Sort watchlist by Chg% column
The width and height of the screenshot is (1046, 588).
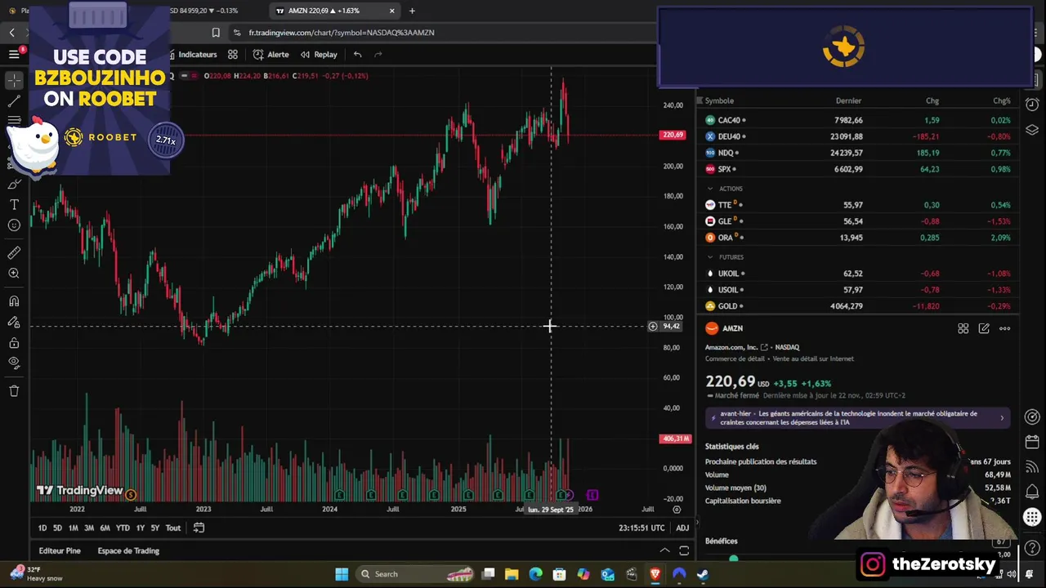click(x=1001, y=101)
